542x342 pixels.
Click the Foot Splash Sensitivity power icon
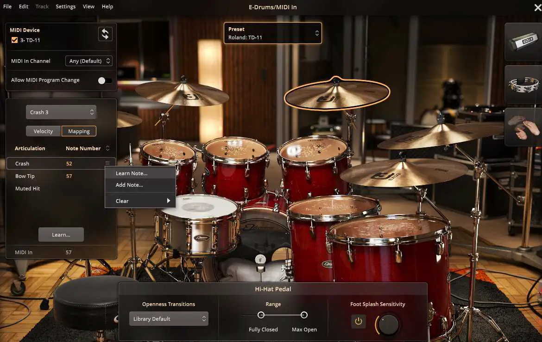358,321
